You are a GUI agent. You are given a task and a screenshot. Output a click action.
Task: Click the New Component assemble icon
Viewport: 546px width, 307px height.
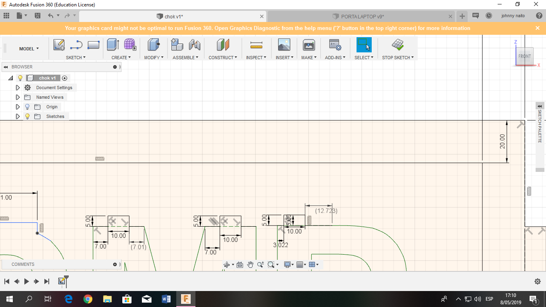tap(177, 44)
